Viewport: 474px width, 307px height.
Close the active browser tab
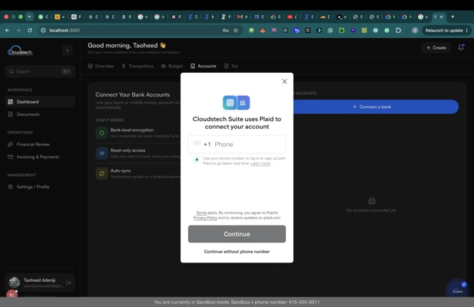(441, 17)
